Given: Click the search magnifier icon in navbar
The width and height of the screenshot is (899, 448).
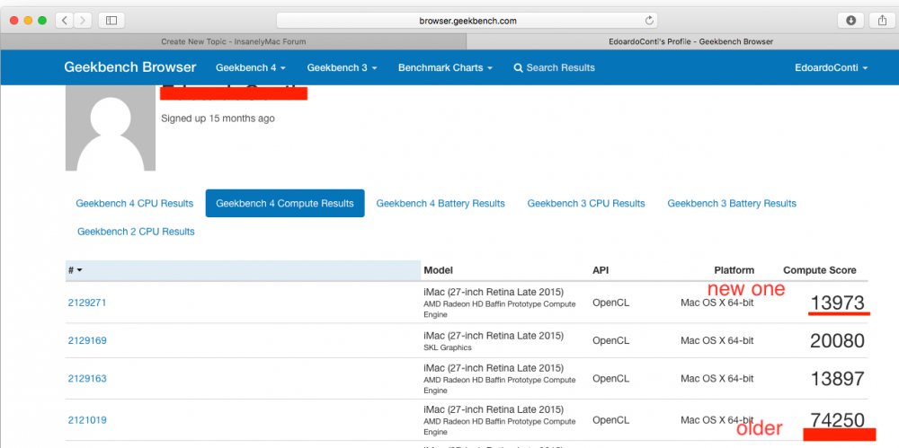Looking at the screenshot, I should click(519, 67).
